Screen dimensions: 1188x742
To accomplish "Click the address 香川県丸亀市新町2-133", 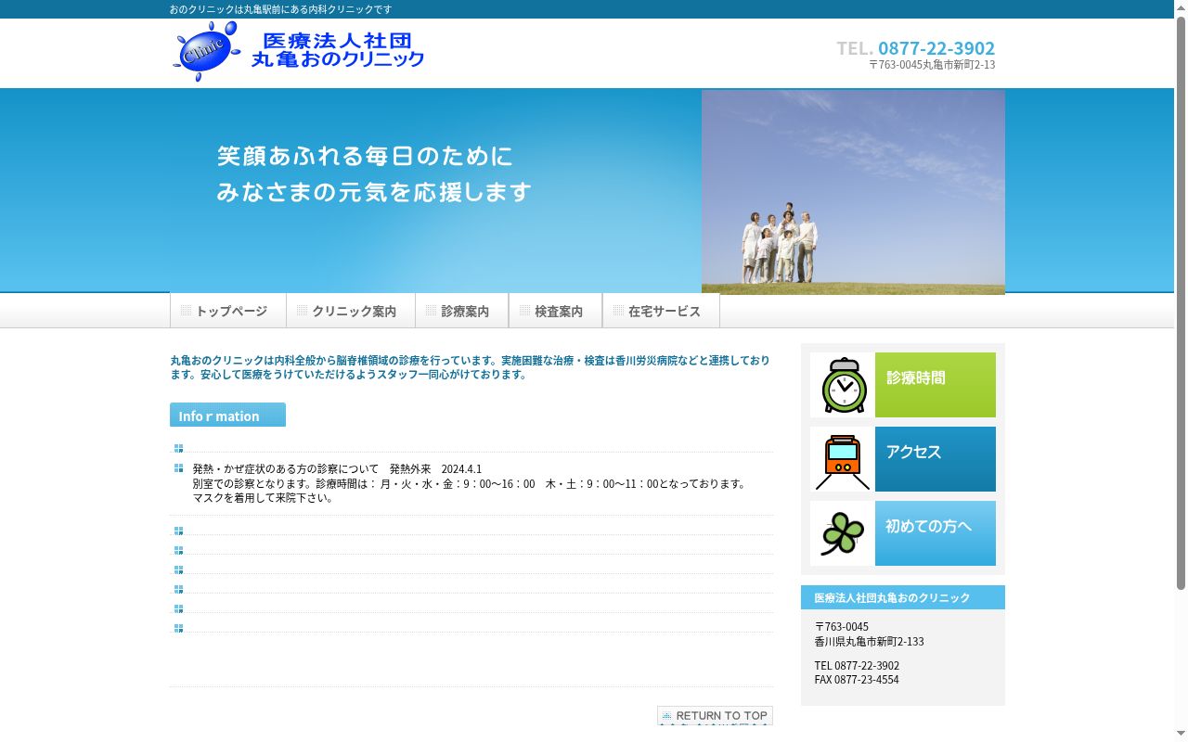I will click(x=870, y=641).
